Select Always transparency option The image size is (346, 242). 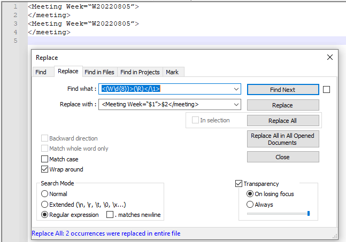[x=250, y=204]
